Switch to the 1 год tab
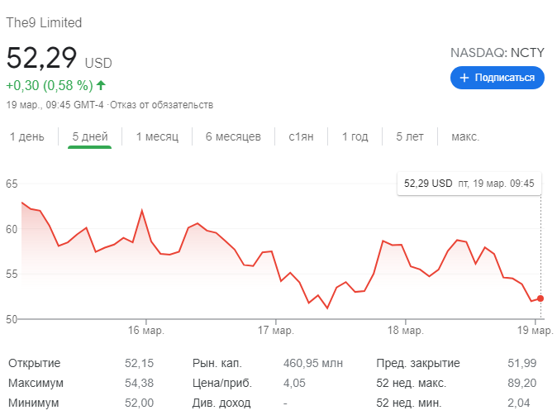 pos(355,136)
